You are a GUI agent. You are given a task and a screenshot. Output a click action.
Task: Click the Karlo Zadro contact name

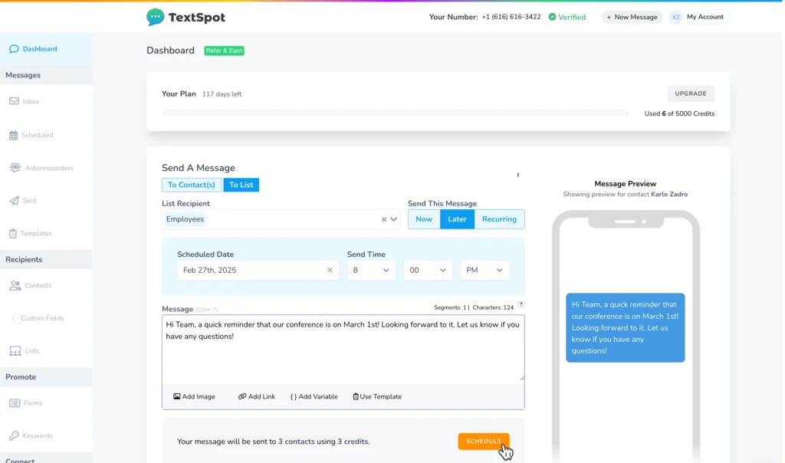click(669, 194)
